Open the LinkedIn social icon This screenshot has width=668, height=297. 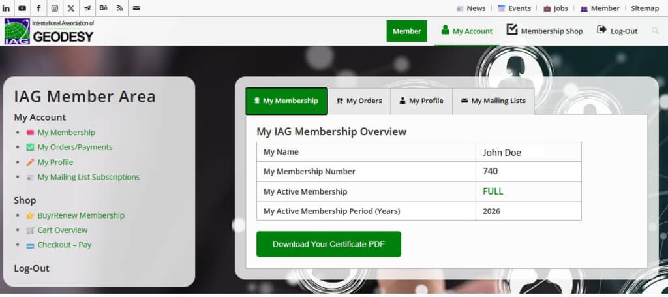point(7,8)
